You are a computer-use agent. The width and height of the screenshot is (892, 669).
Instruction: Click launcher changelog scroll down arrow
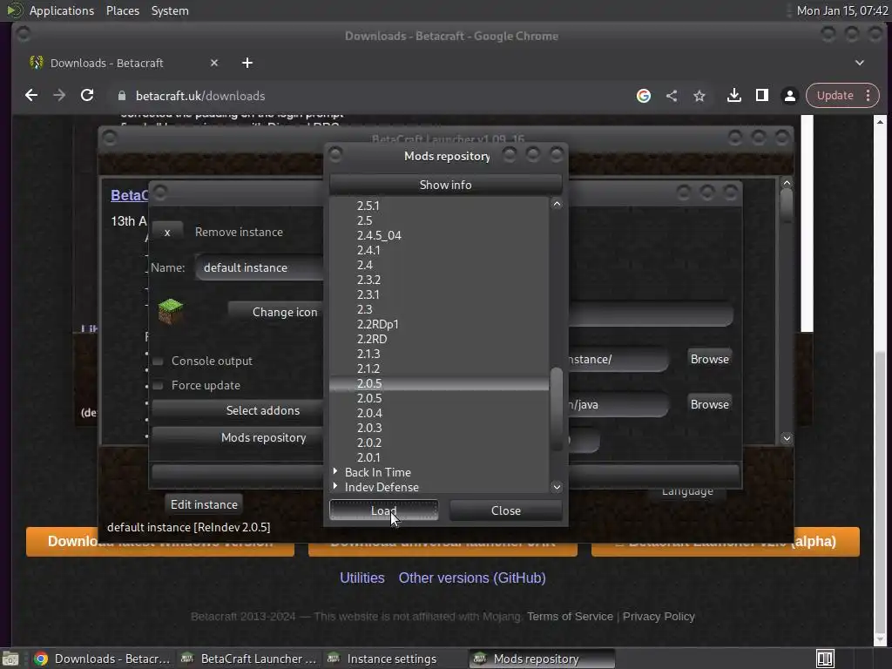787,438
